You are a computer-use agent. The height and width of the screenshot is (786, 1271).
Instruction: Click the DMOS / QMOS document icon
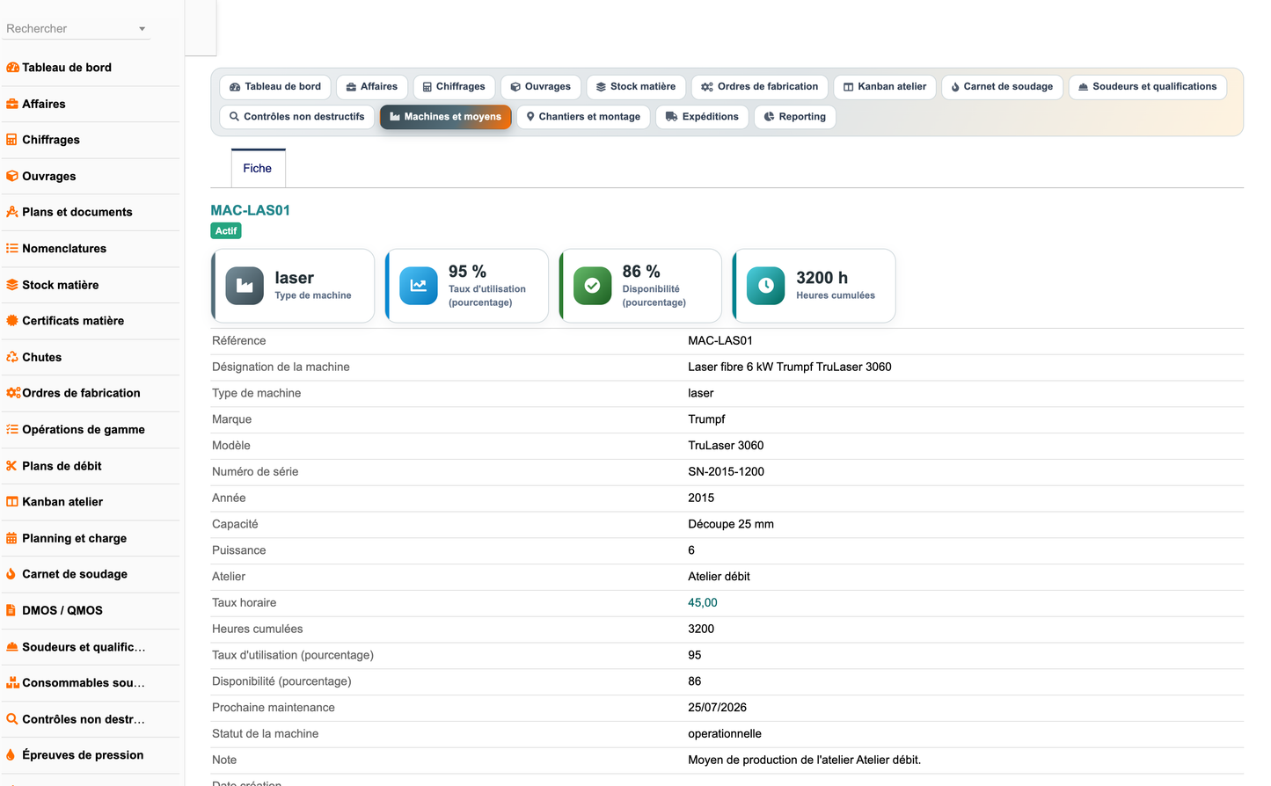[x=11, y=610]
